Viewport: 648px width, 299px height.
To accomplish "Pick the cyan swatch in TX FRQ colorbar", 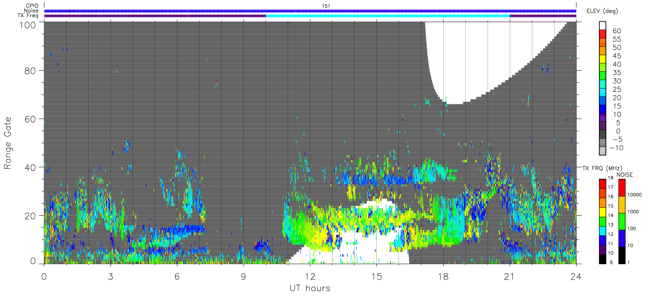I will coord(603,231).
